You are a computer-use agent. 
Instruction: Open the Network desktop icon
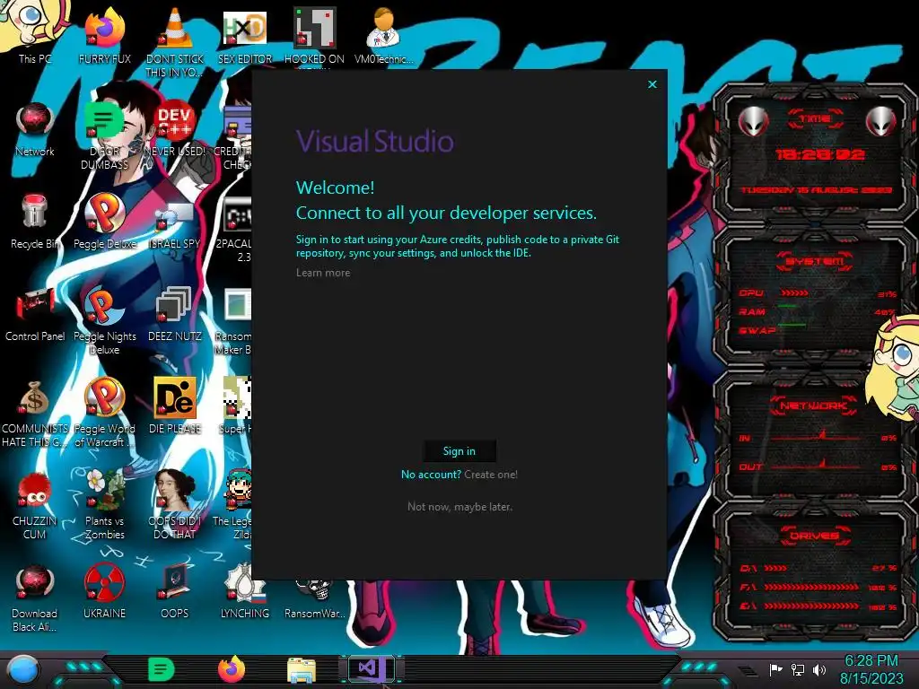click(x=35, y=127)
